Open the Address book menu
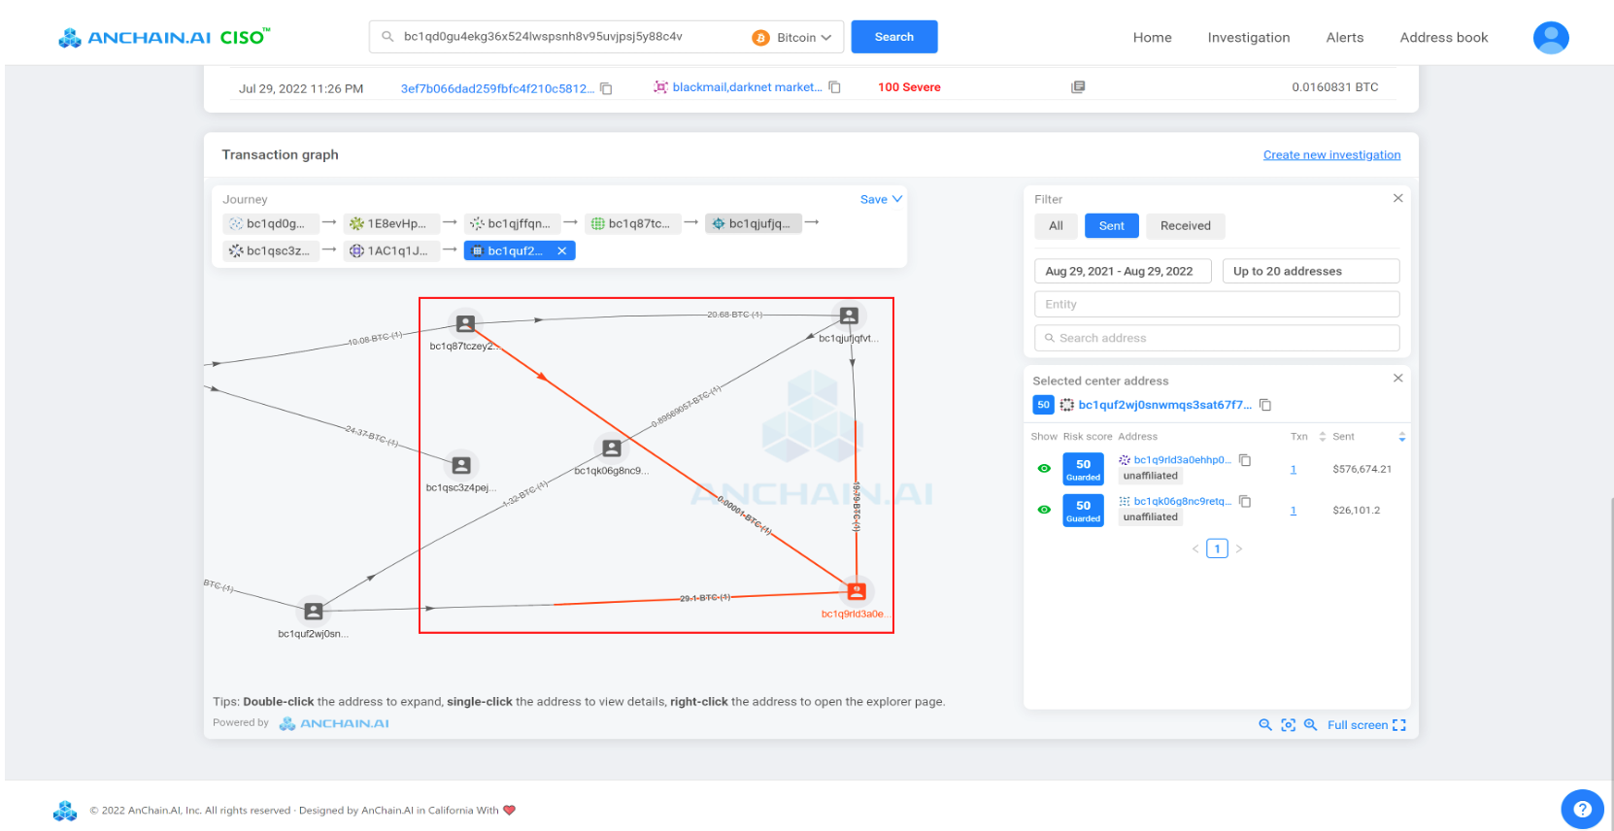The image size is (1614, 831). tap(1443, 38)
